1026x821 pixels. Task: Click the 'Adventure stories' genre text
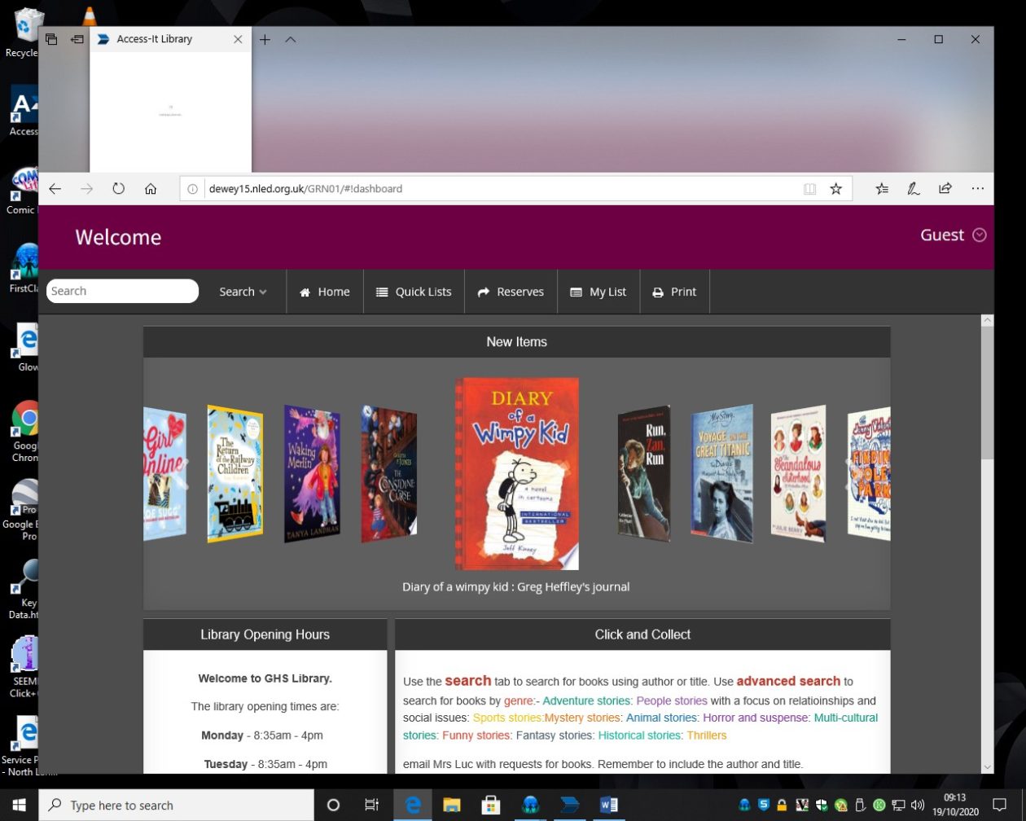click(586, 700)
